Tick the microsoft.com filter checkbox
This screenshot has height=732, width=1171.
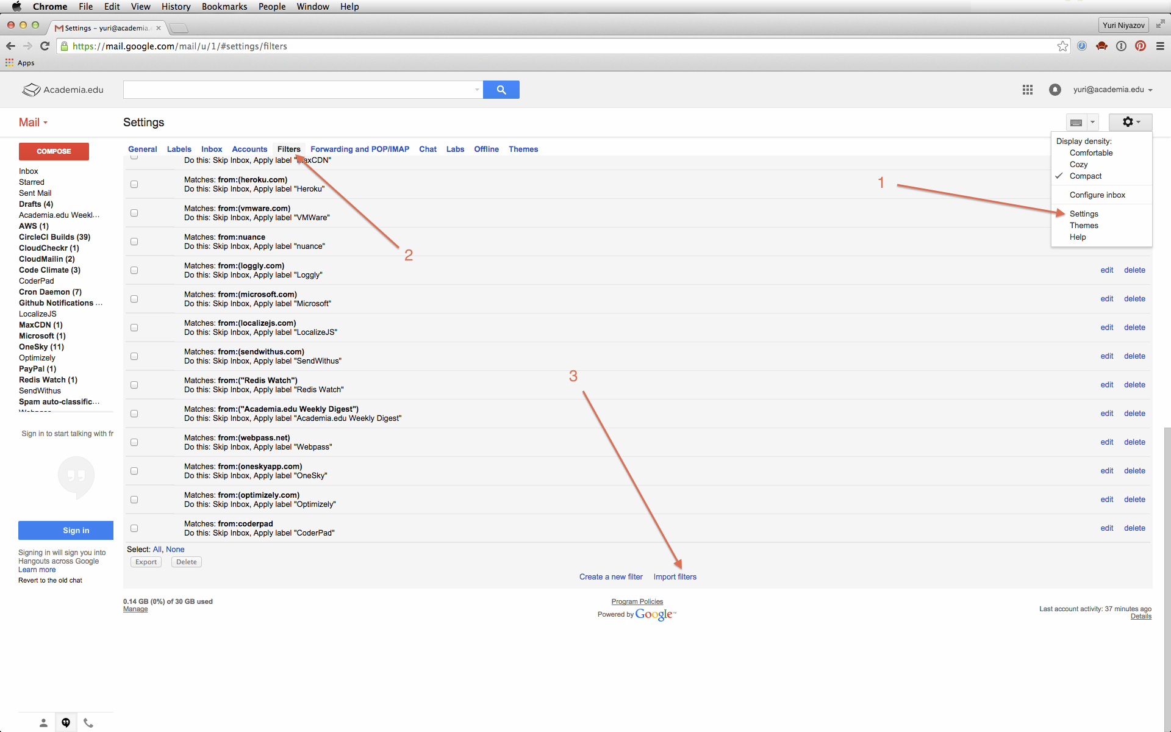[x=134, y=299]
